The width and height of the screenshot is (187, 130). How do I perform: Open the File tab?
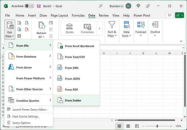(x=7, y=15)
